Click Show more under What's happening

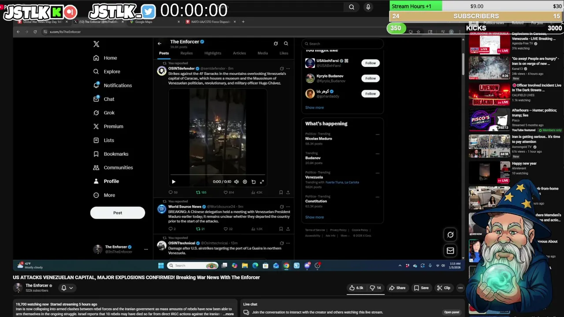(315, 217)
